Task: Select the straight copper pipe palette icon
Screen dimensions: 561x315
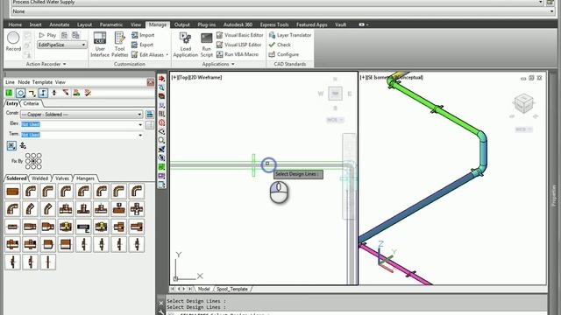Action: (12, 192)
